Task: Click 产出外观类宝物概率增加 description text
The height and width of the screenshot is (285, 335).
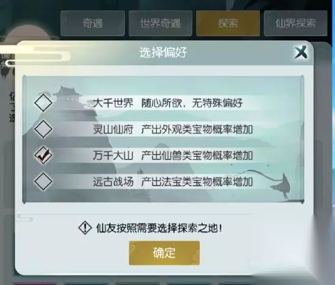Action: [197, 130]
